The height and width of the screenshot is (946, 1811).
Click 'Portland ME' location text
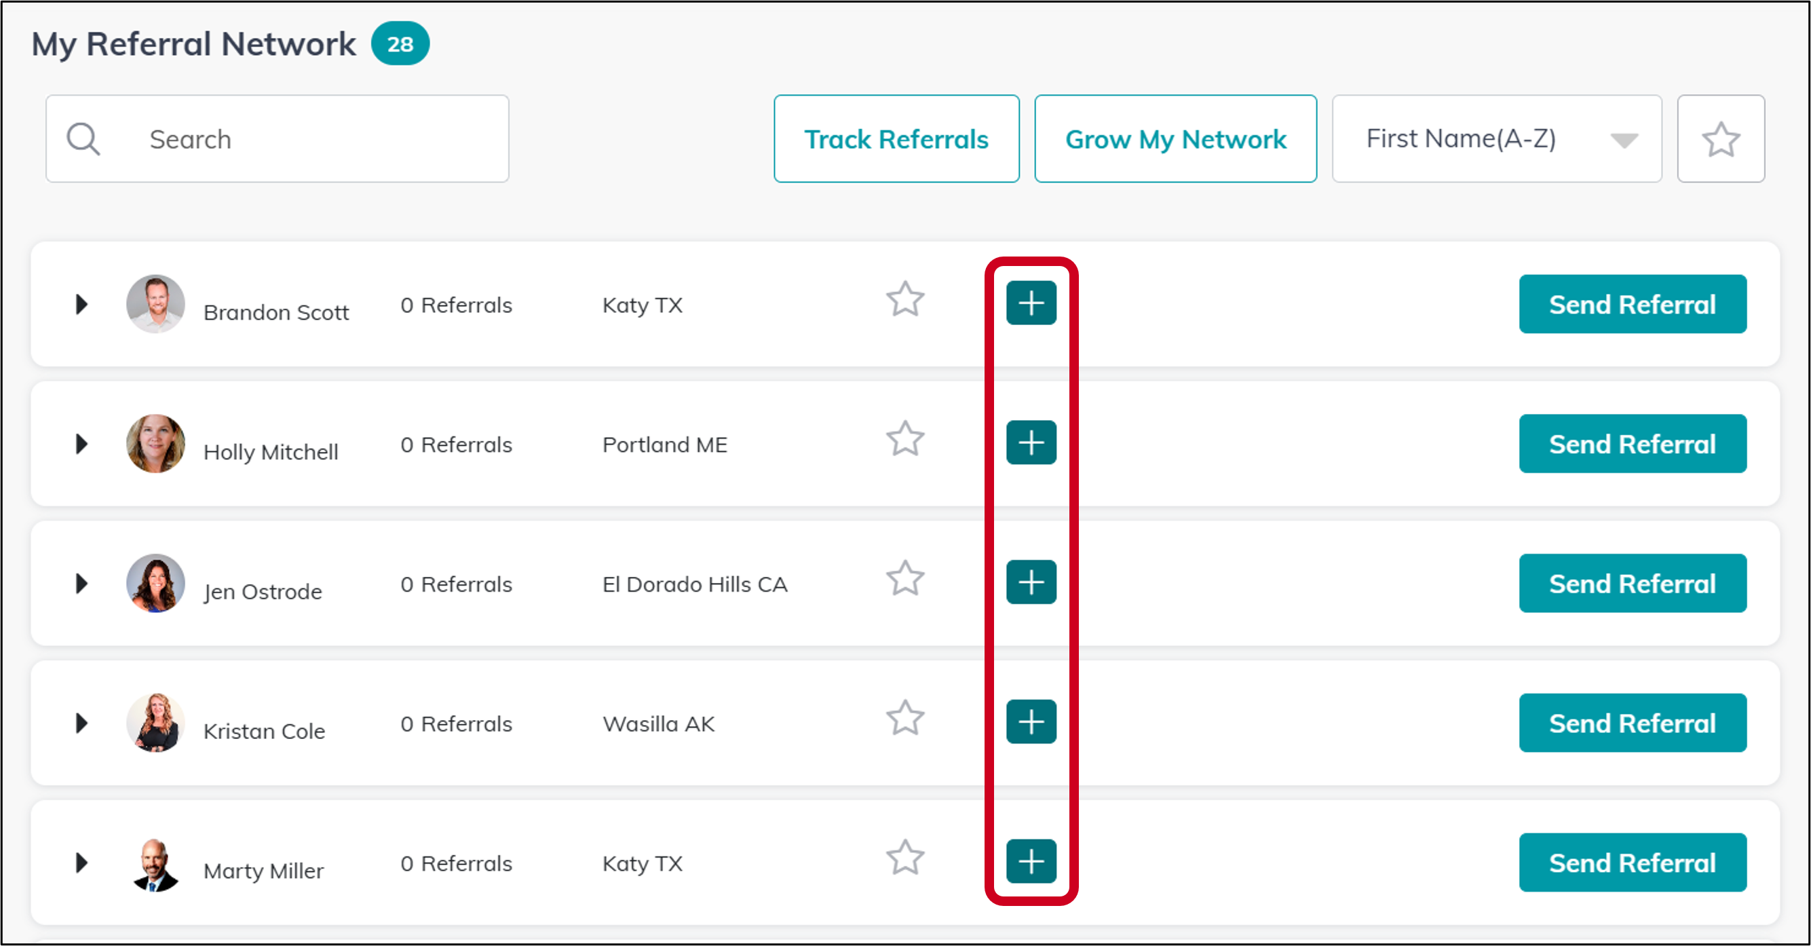665,444
